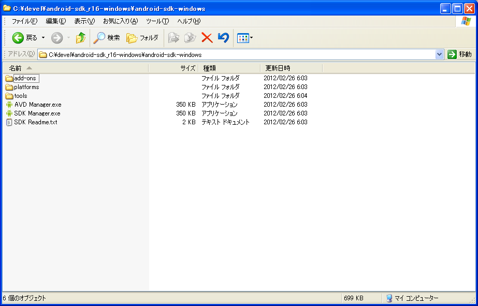Open the ファイル(F) menu
The image size is (478, 306).
click(24, 21)
